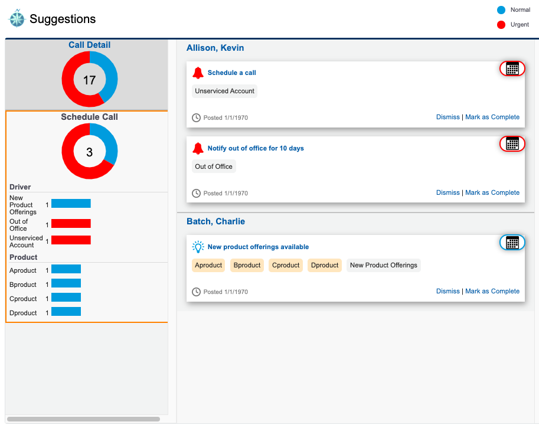Click the red bell on out of office notification
539x428 pixels.
pos(198,148)
